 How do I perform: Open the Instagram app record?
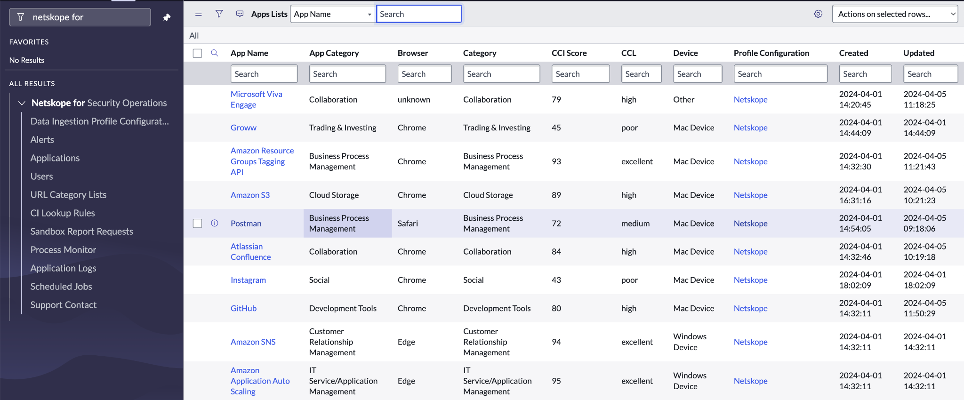[248, 280]
